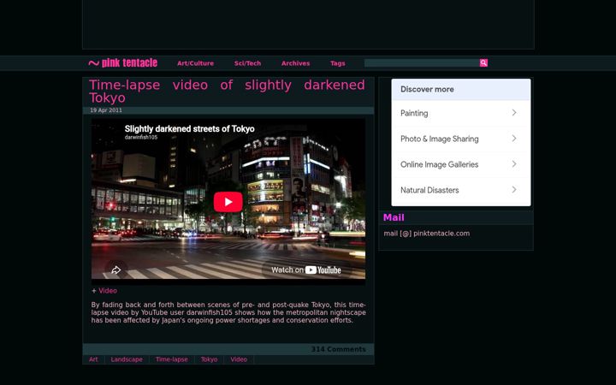
Task: Select the Video tag in footer tags
Action: [x=239, y=359]
